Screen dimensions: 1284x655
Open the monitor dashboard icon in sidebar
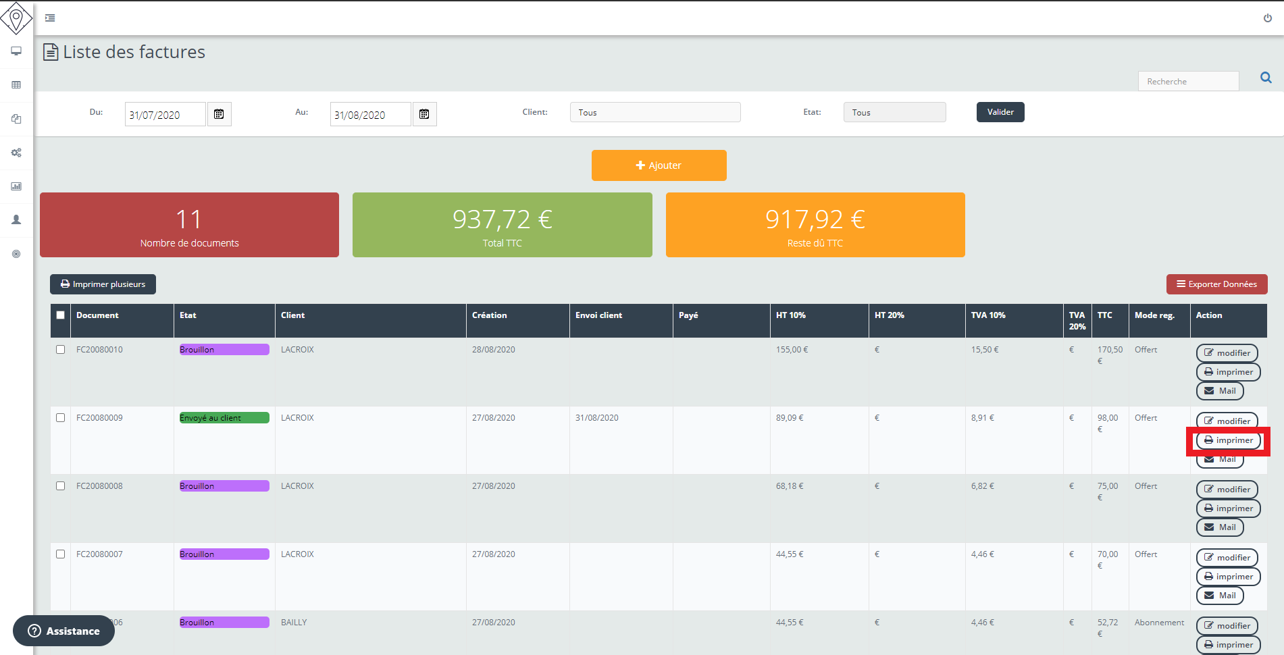tap(16, 51)
